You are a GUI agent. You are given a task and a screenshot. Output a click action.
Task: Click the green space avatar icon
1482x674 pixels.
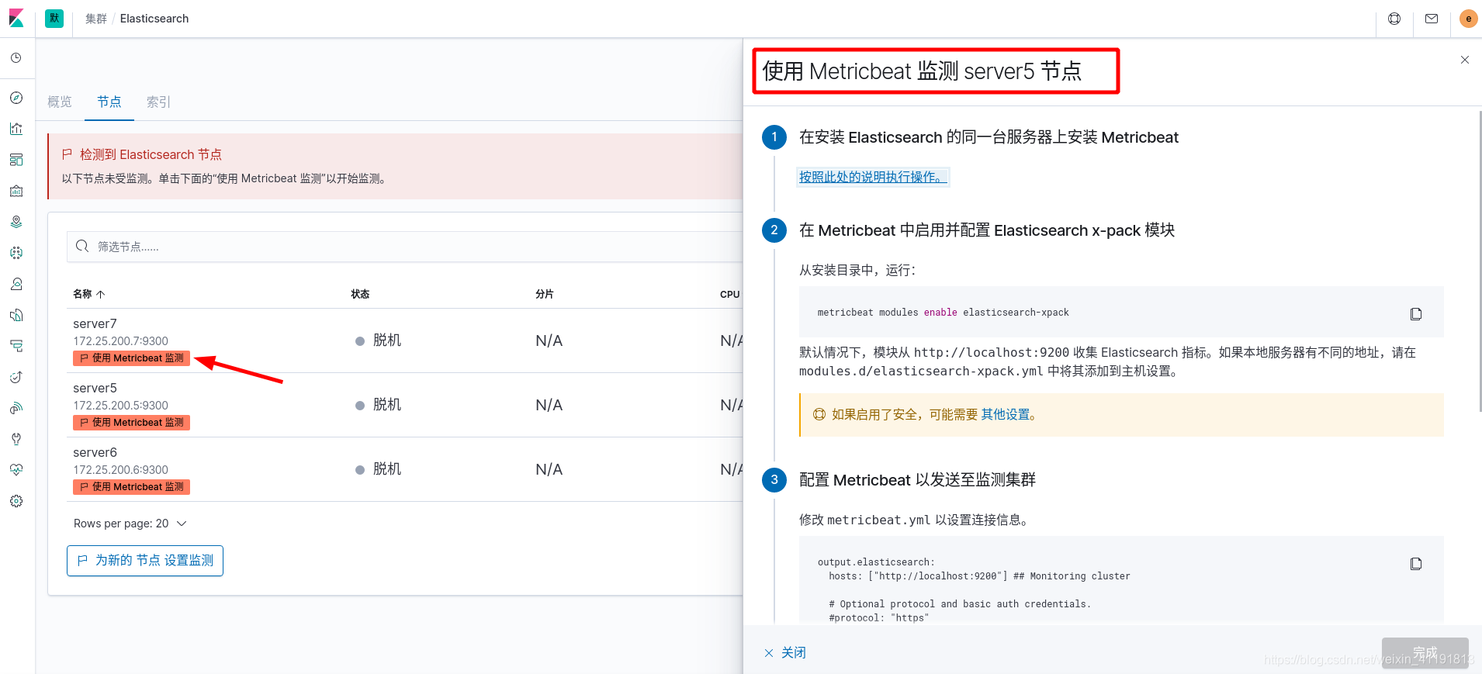(x=54, y=19)
